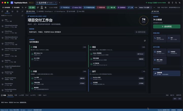Click 最大化 to maximize the bottom panel
183x111 pixels.
tap(172, 95)
